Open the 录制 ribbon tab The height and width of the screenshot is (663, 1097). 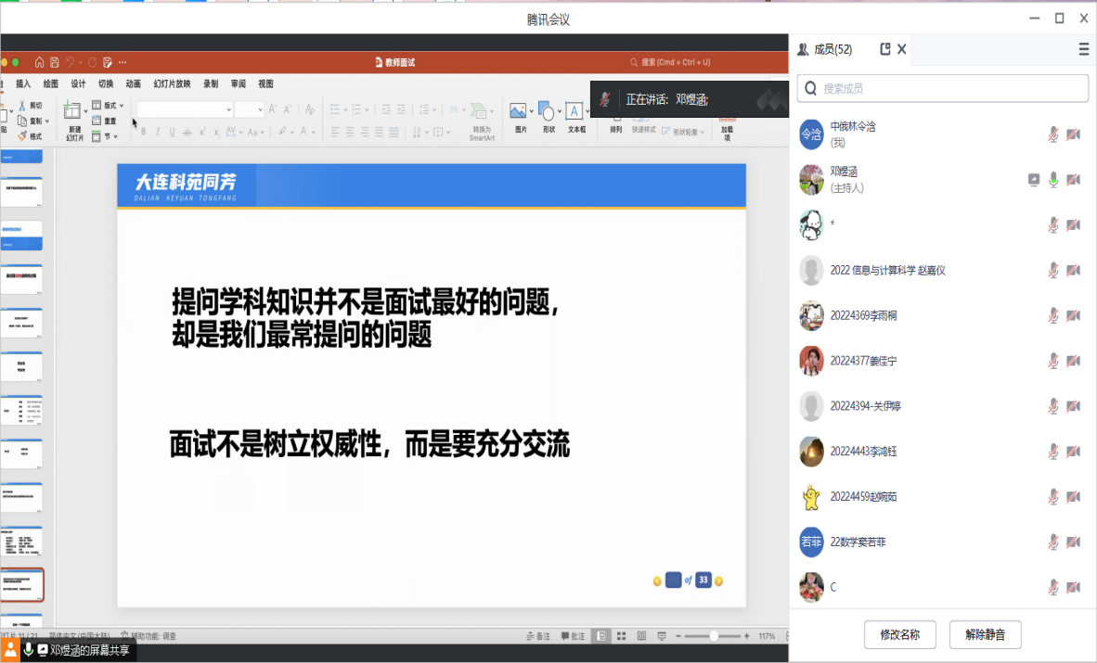[x=211, y=84]
